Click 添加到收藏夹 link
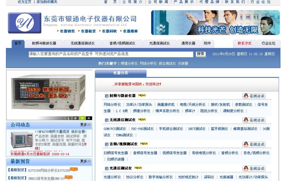295x181 pixels. (47, 2)
